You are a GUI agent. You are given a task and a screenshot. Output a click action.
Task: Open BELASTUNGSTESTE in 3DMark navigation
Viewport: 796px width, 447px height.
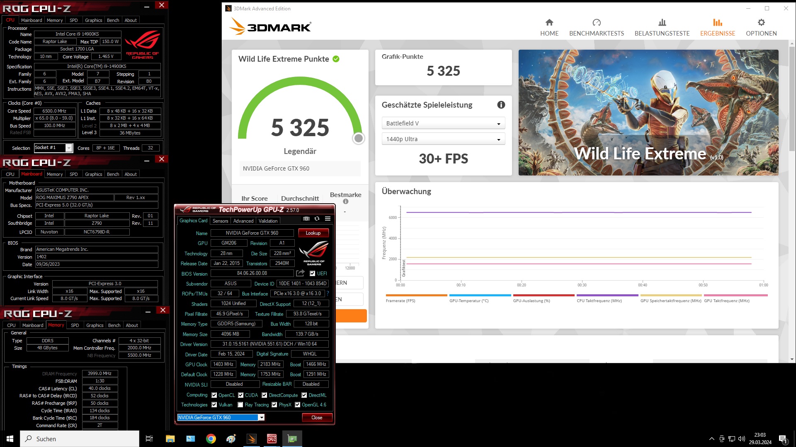[662, 27]
